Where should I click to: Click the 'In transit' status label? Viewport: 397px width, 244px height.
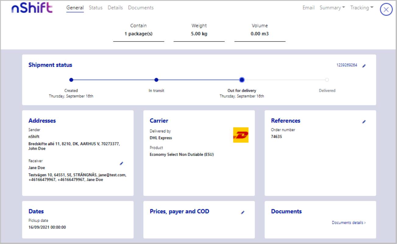[156, 91]
